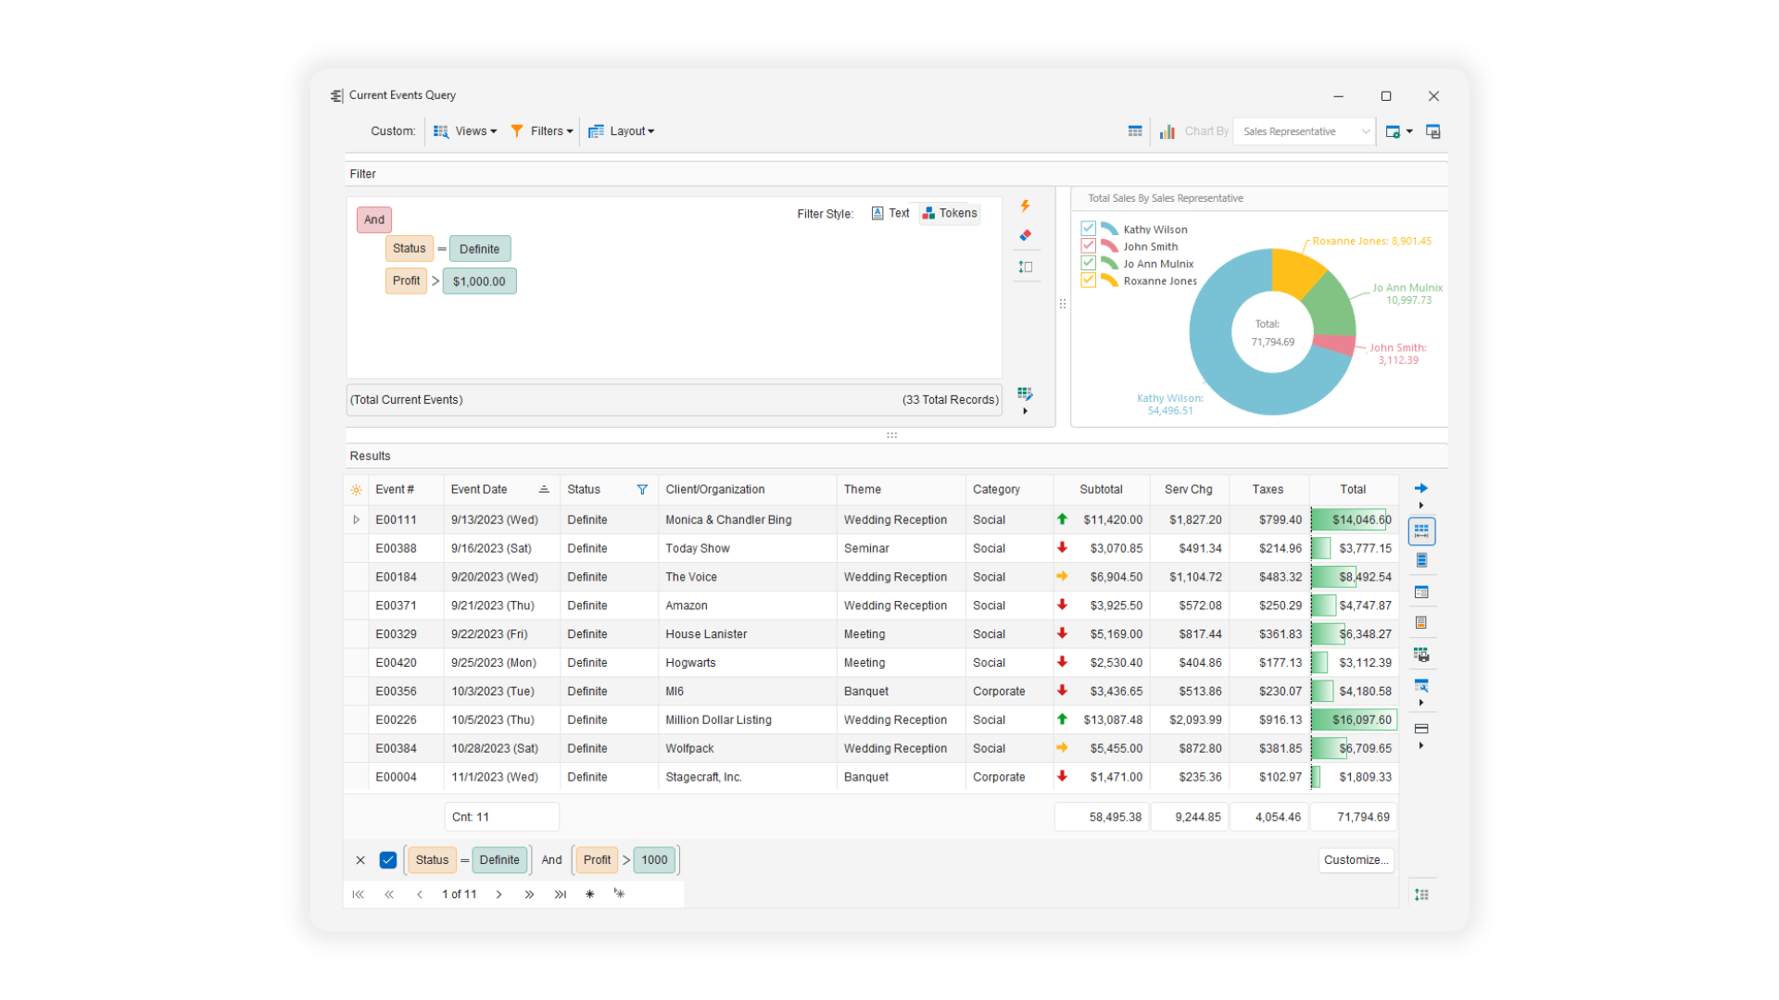Screen dimensions: 1779x1000
Task: Click the Customize button at bottom right
Action: tap(1355, 858)
